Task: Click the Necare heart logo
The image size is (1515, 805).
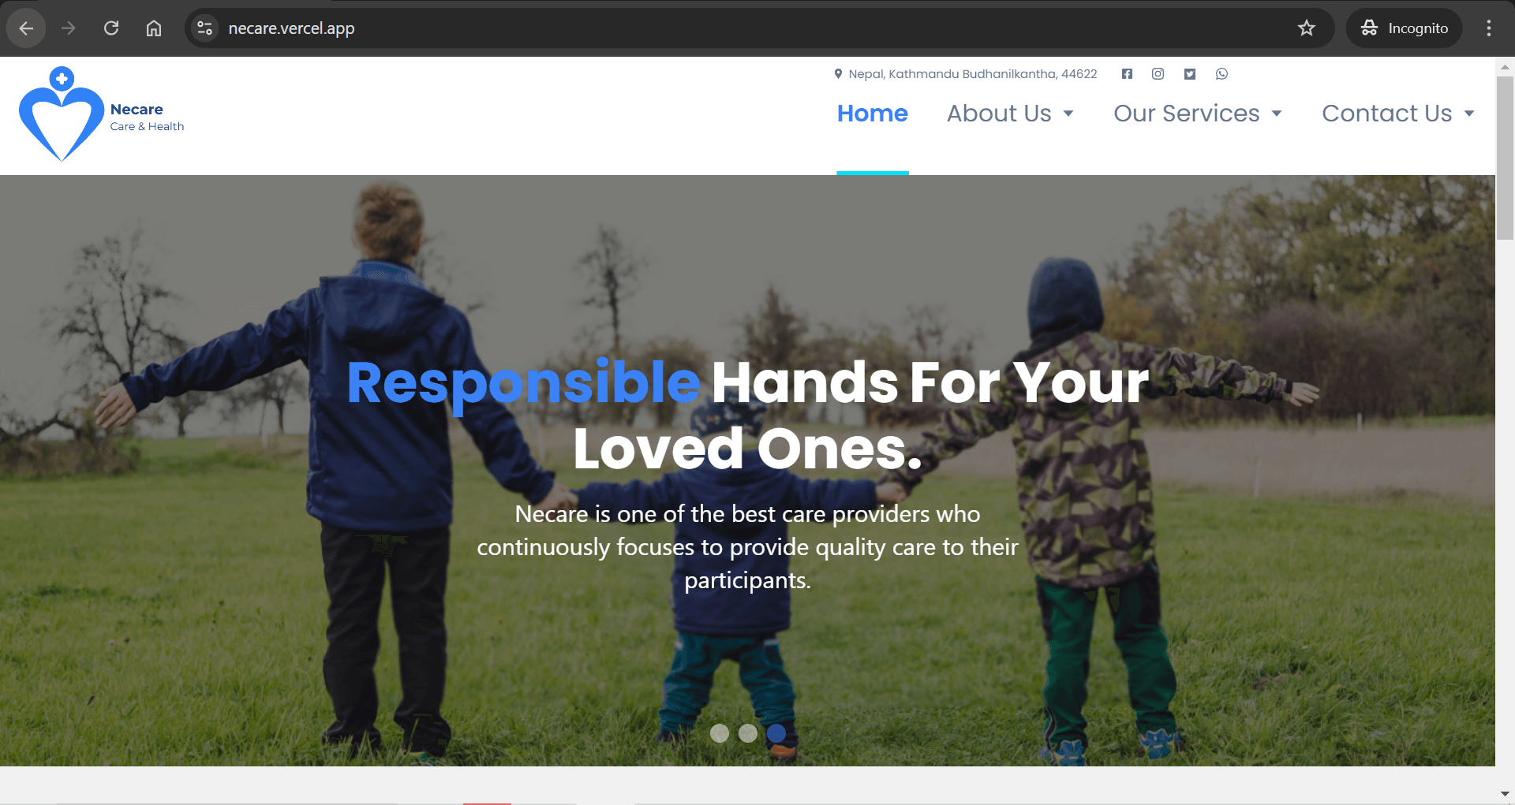Action: click(x=62, y=114)
